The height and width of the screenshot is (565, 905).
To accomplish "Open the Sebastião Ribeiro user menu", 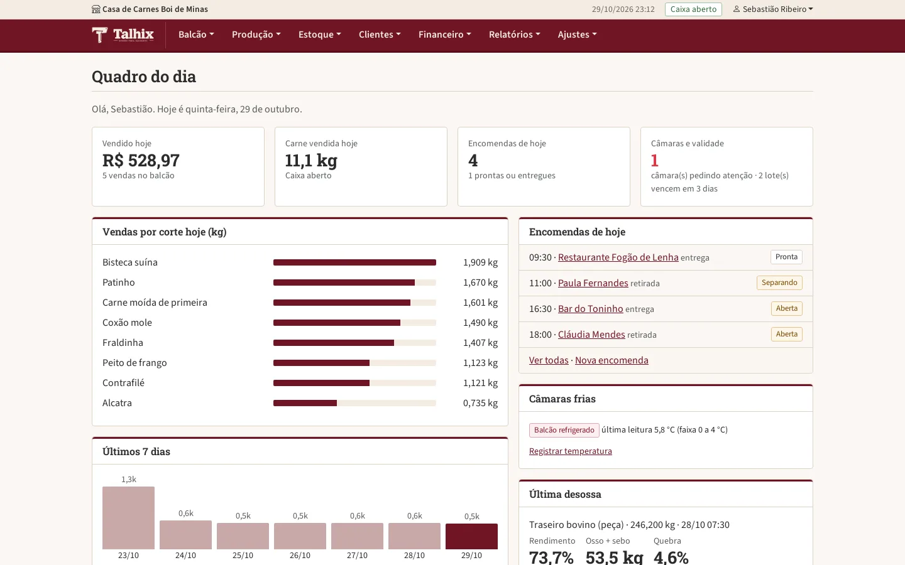I will point(773,9).
